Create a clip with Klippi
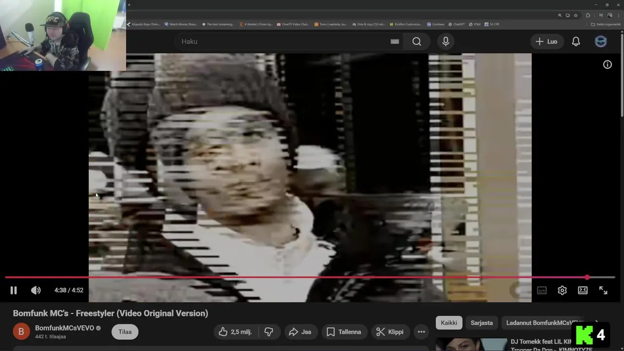The width and height of the screenshot is (624, 351). [390, 332]
